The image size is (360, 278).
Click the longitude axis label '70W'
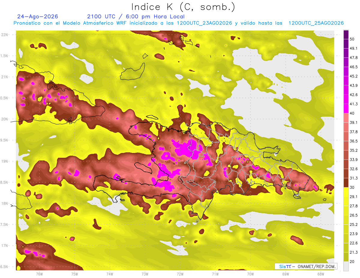[250, 274]
